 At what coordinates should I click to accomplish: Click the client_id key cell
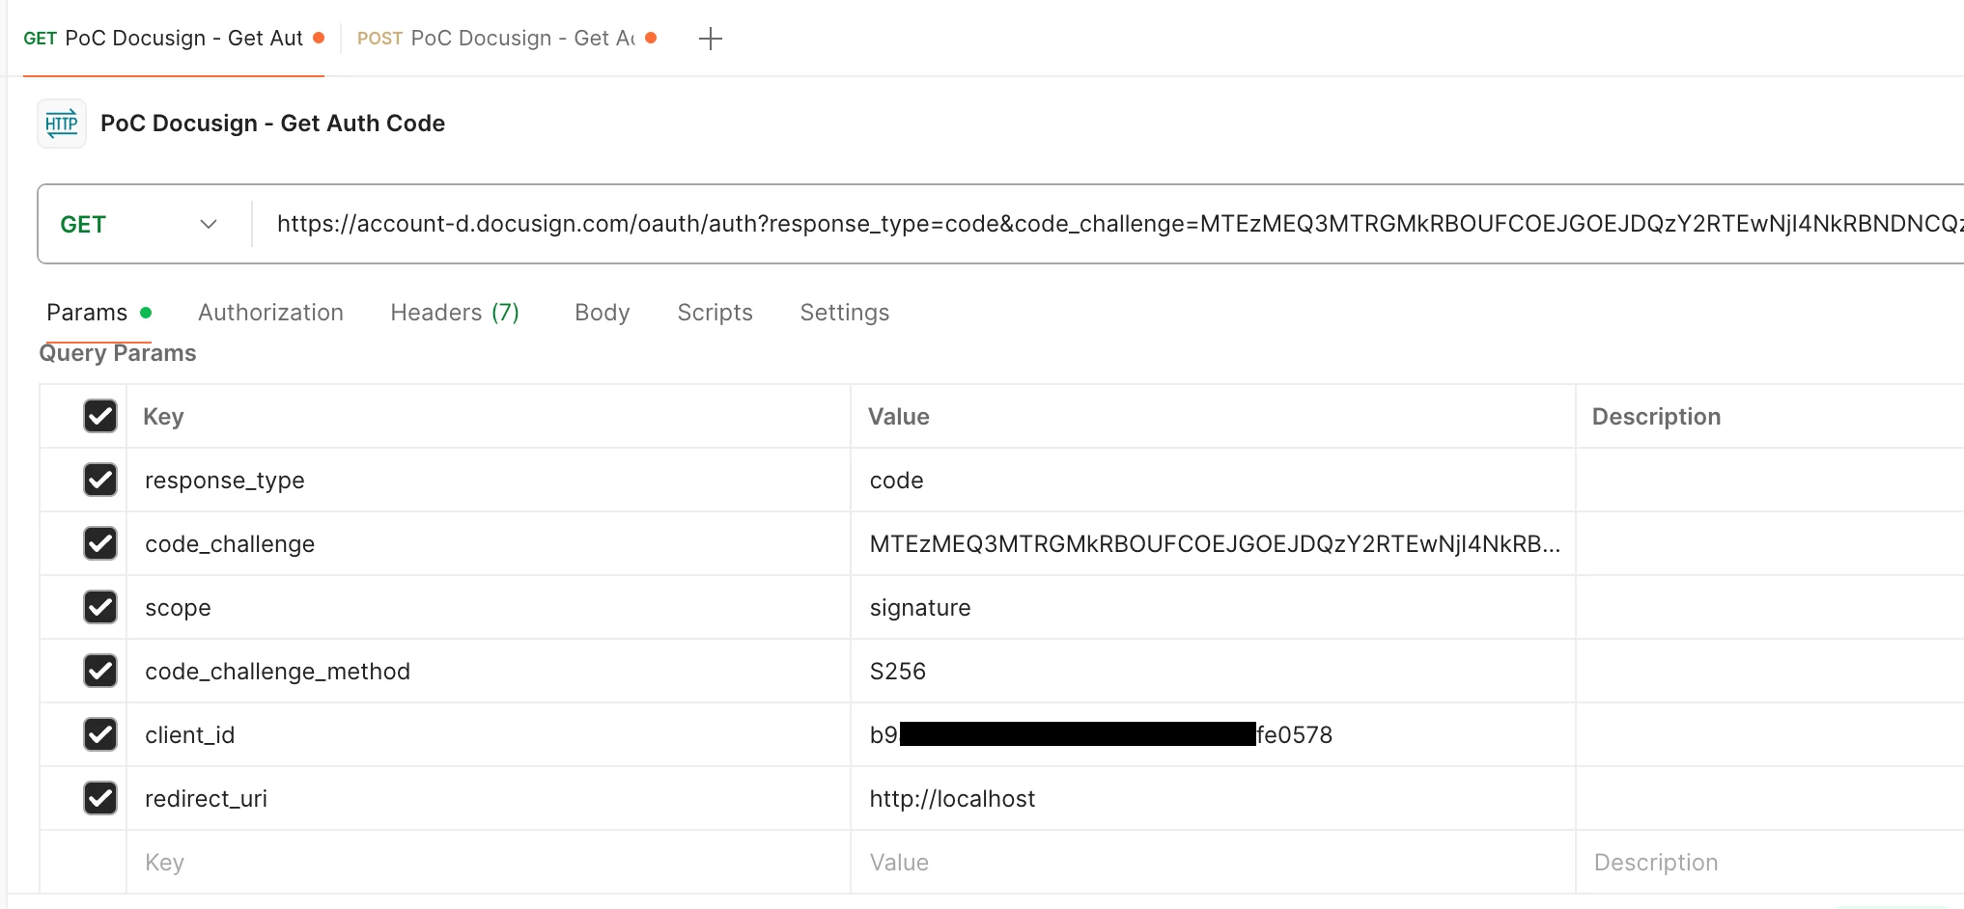(x=489, y=734)
